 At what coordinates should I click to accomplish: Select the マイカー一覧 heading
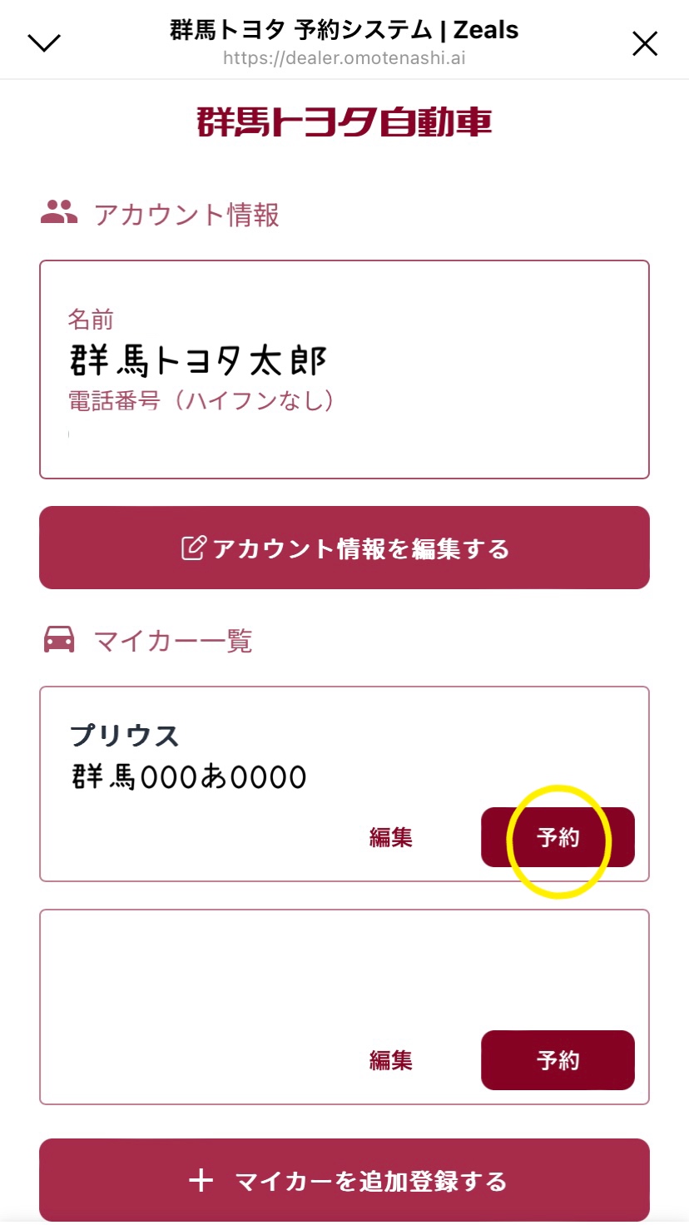(173, 641)
